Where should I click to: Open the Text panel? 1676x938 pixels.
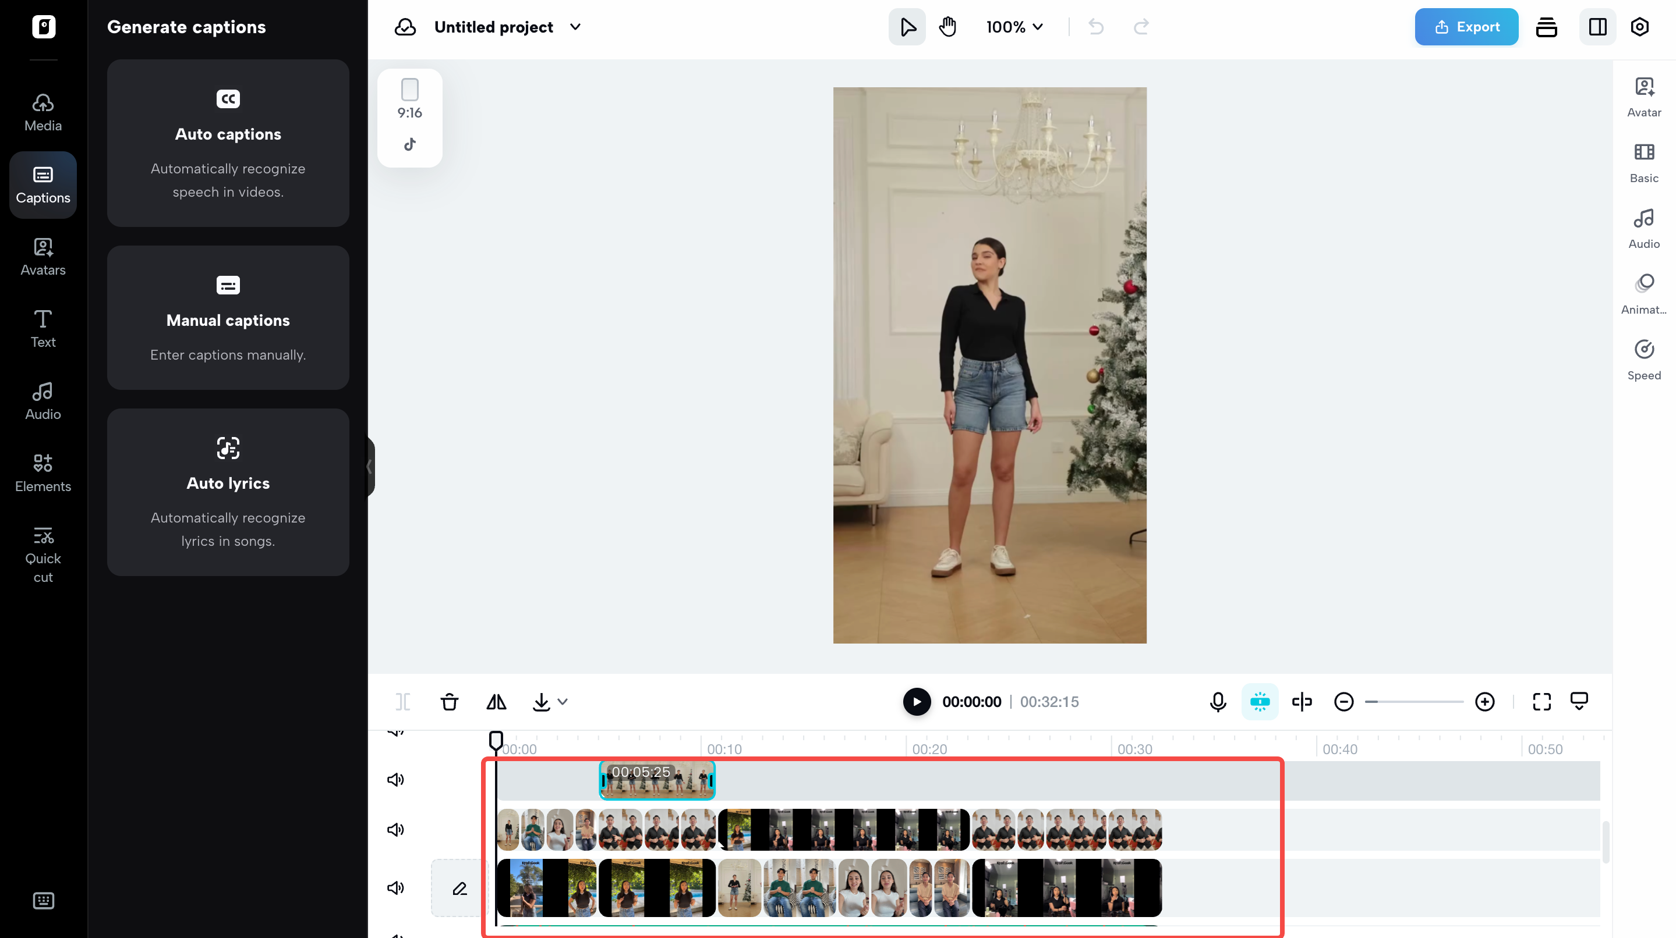(43, 328)
